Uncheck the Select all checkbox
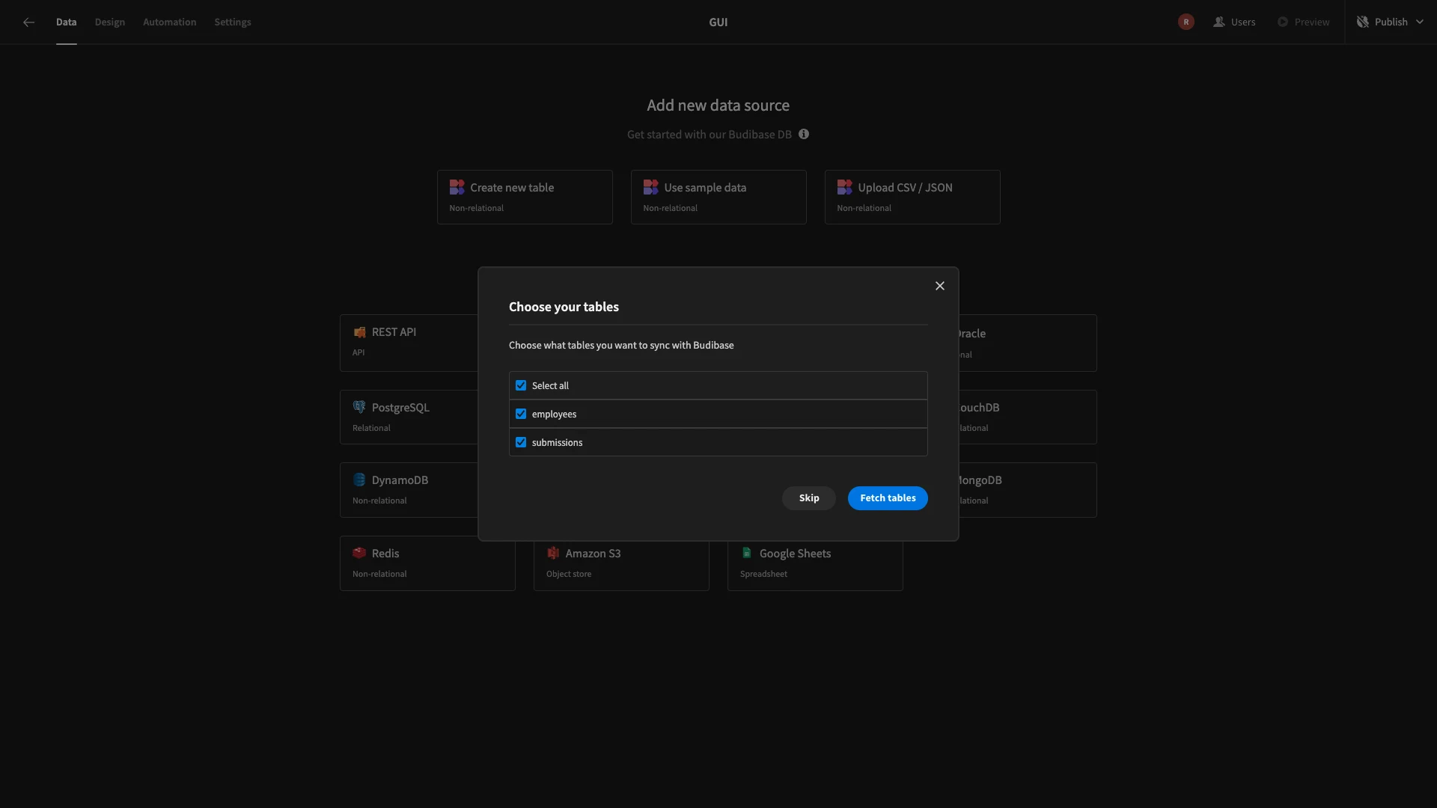This screenshot has width=1437, height=808. pos(521,386)
